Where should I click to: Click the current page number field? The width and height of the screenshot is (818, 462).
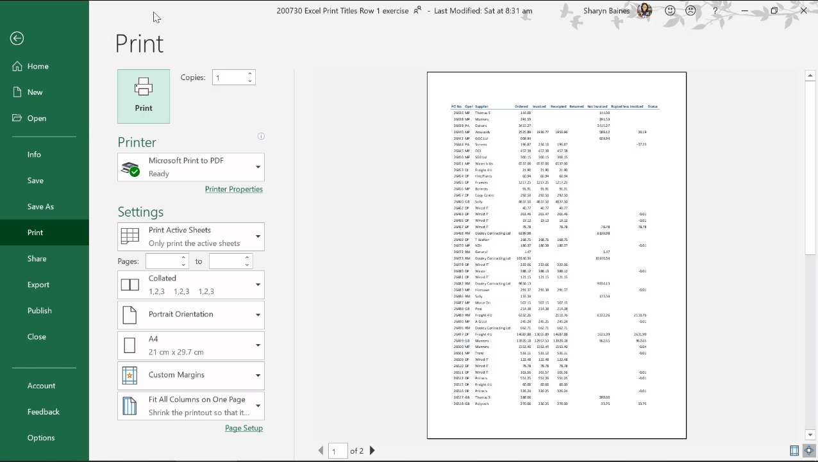337,451
